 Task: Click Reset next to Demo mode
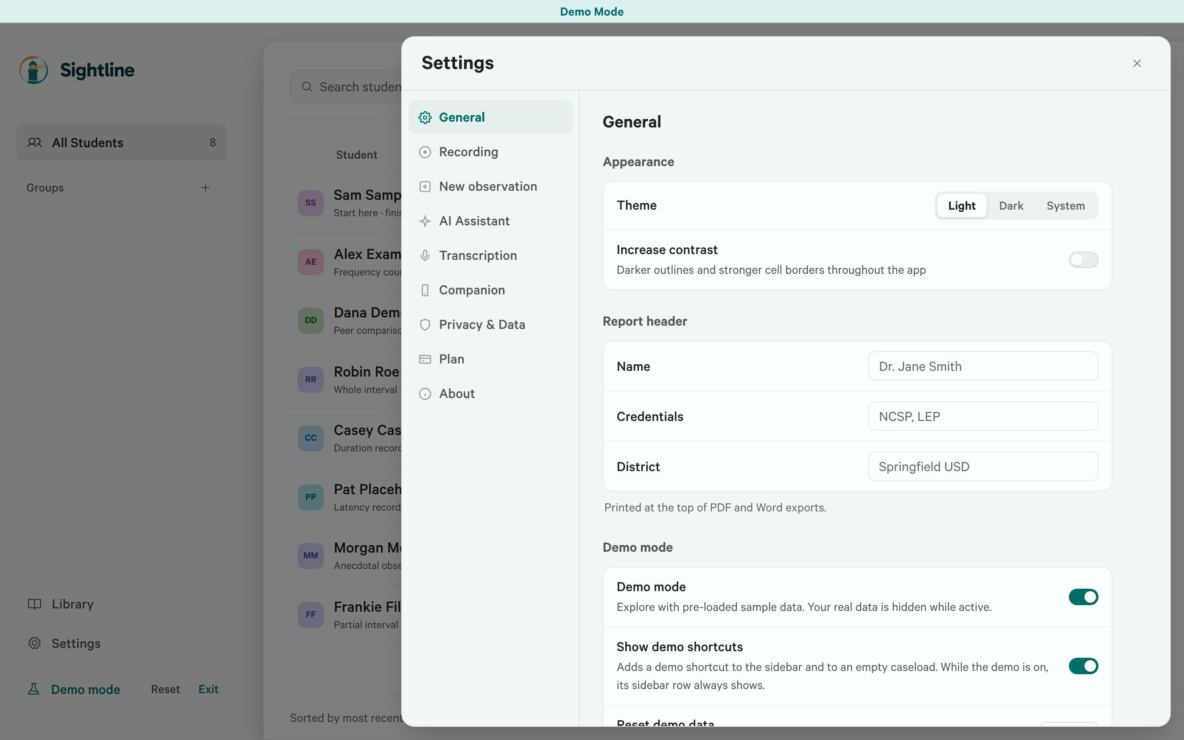click(x=165, y=689)
